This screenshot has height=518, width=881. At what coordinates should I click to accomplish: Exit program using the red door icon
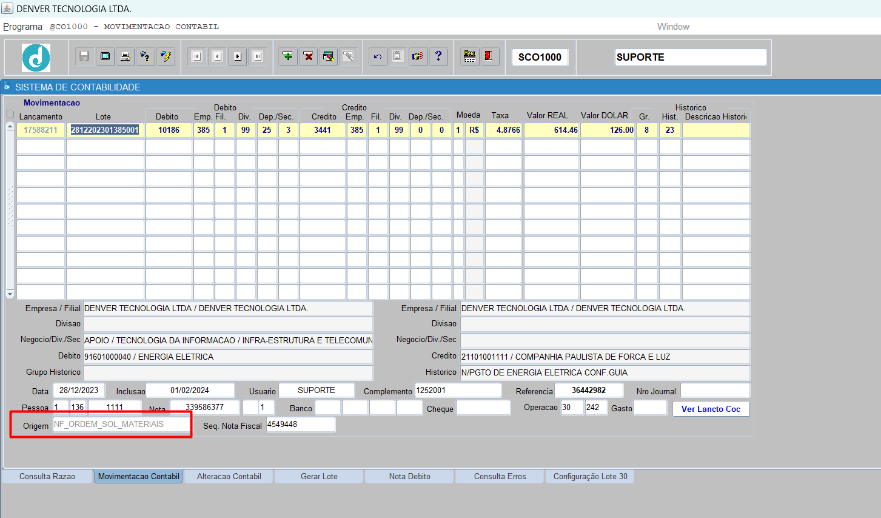click(489, 56)
